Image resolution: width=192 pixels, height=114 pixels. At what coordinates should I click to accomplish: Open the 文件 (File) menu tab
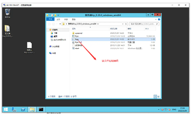[50, 19]
